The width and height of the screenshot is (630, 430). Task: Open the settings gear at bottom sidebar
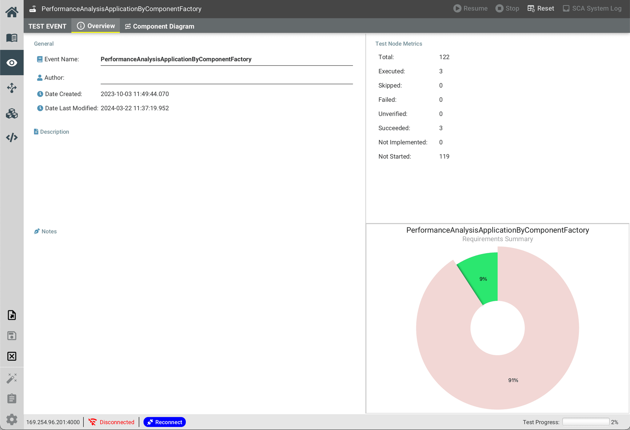click(12, 419)
